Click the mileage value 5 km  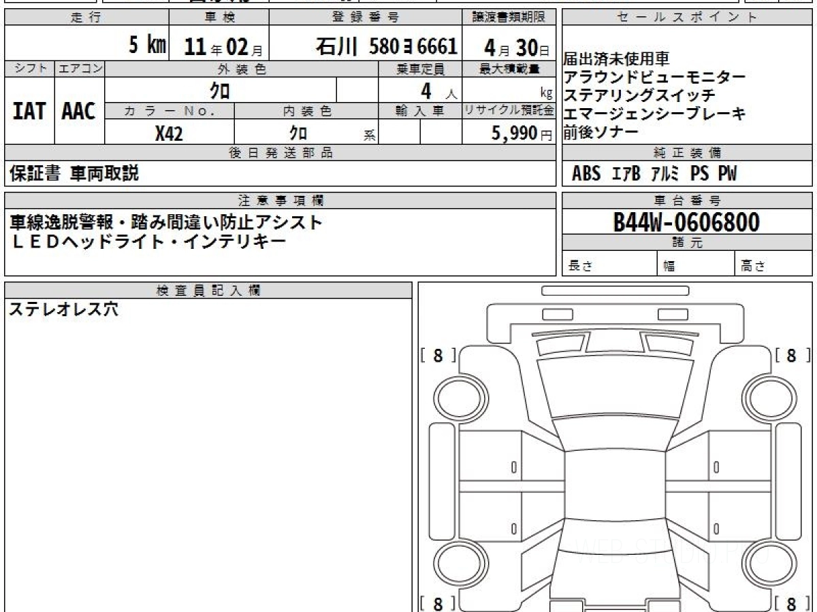click(147, 46)
